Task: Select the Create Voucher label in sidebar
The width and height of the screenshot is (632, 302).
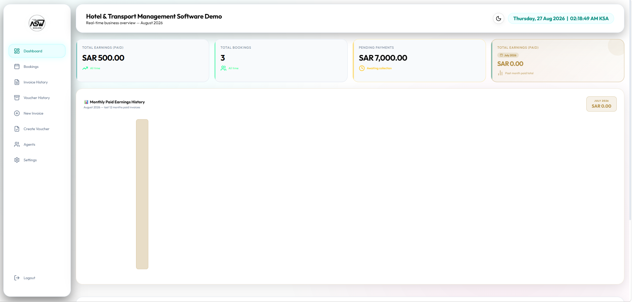Action: [36, 129]
